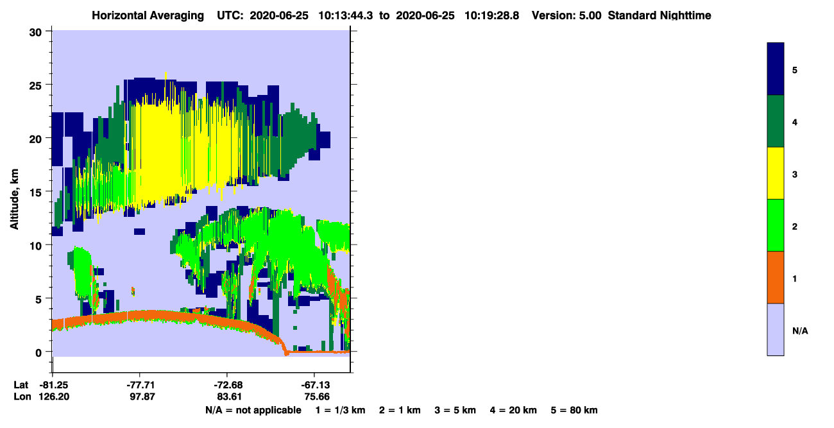The width and height of the screenshot is (834, 428).
Task: Click the y-axis tick label 30
Action: point(37,31)
